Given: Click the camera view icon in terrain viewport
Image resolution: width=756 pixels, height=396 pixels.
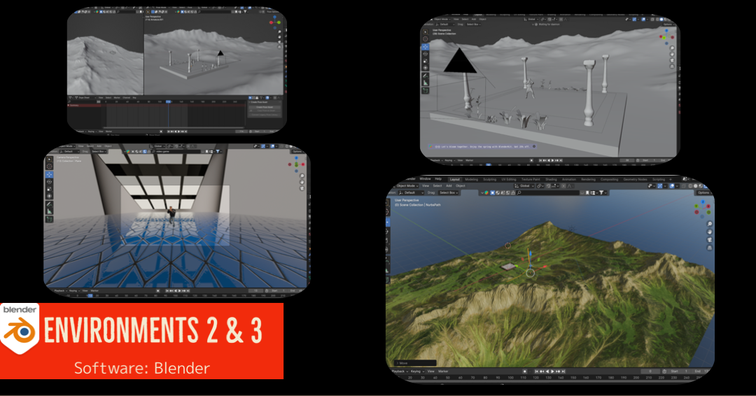Looking at the screenshot, I should [x=710, y=239].
